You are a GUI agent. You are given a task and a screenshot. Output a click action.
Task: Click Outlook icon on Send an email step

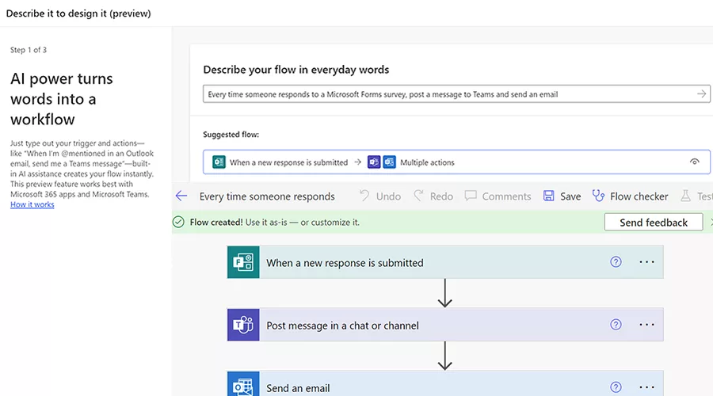[x=243, y=384]
